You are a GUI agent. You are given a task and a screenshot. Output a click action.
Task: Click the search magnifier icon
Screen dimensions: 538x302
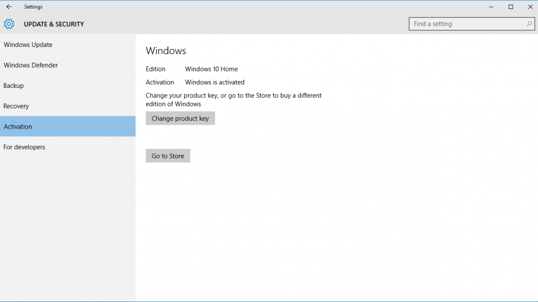pos(529,24)
